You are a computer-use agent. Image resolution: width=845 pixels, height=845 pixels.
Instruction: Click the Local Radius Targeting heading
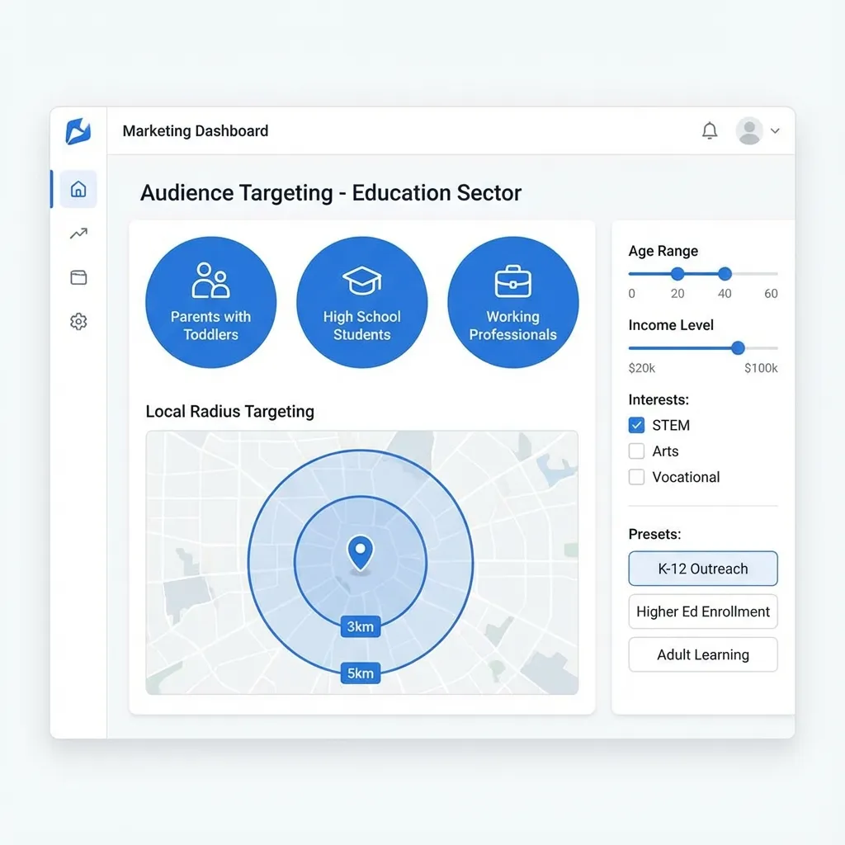click(229, 412)
